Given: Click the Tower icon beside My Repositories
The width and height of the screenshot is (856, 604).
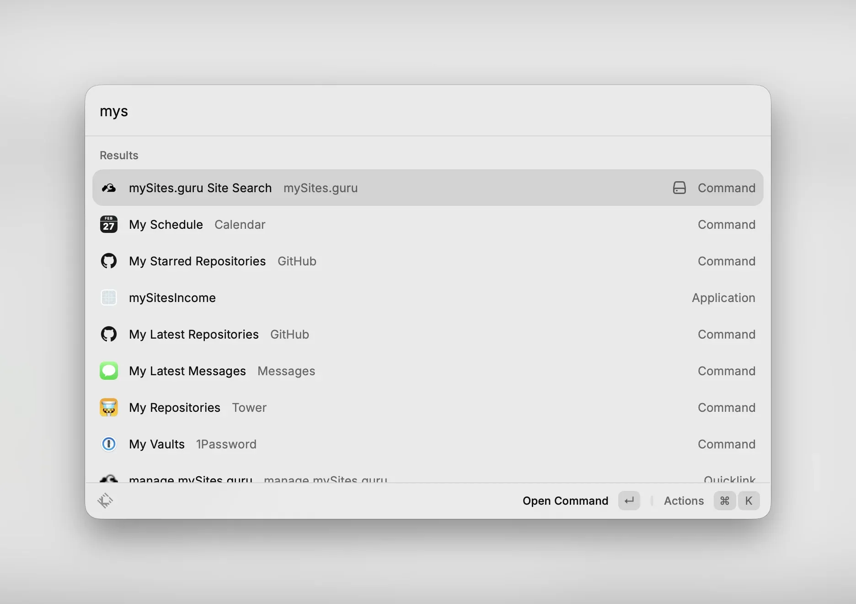Looking at the screenshot, I should [108, 407].
